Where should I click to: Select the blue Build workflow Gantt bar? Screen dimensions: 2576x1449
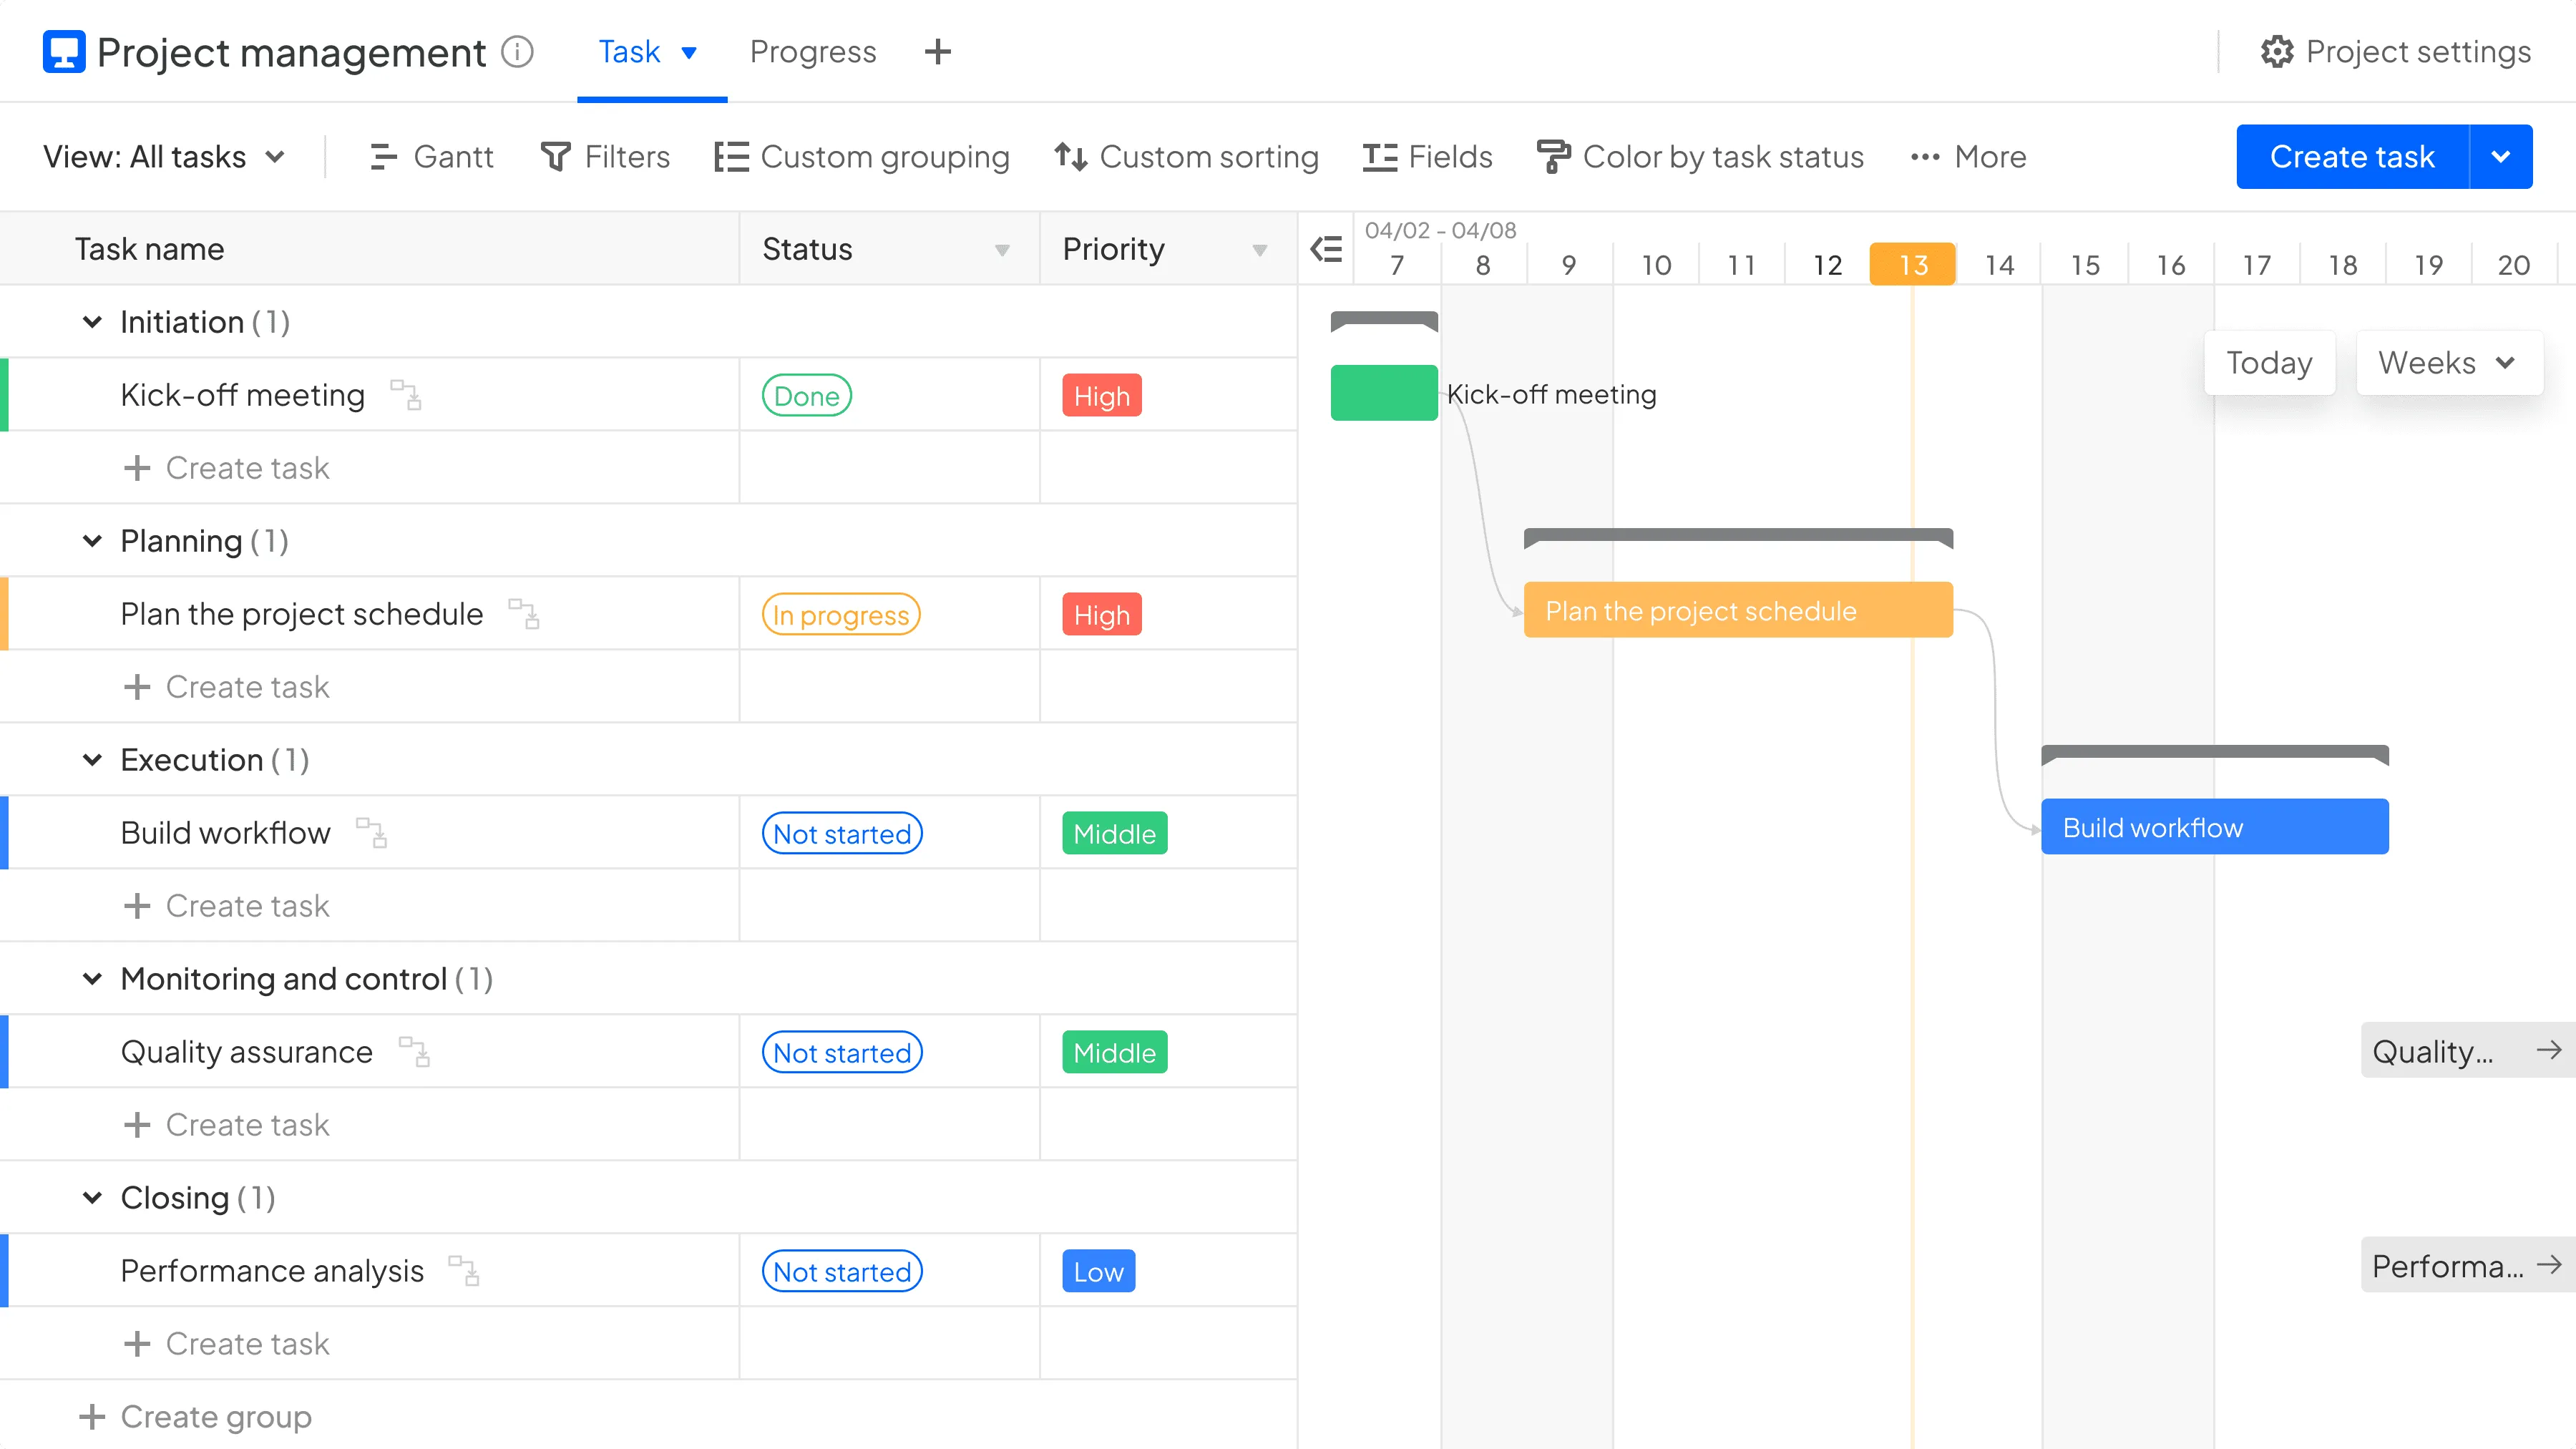pos(2215,826)
